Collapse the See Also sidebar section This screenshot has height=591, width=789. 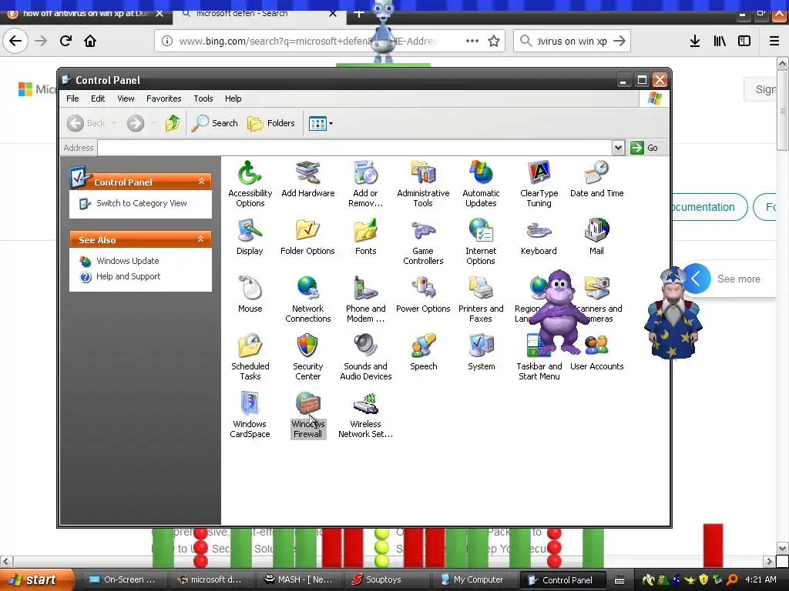tap(201, 239)
